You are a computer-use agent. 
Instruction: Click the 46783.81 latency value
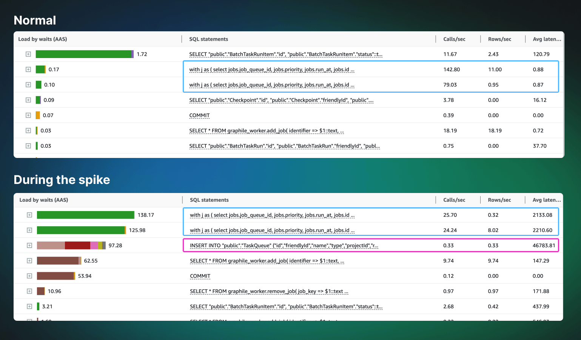click(x=544, y=246)
